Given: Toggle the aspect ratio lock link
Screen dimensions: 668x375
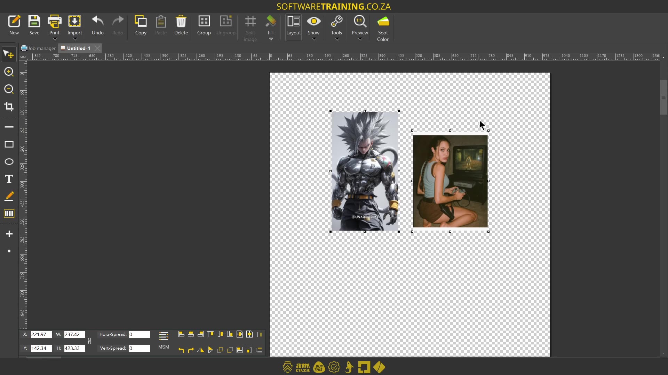Looking at the screenshot, I should (89, 341).
